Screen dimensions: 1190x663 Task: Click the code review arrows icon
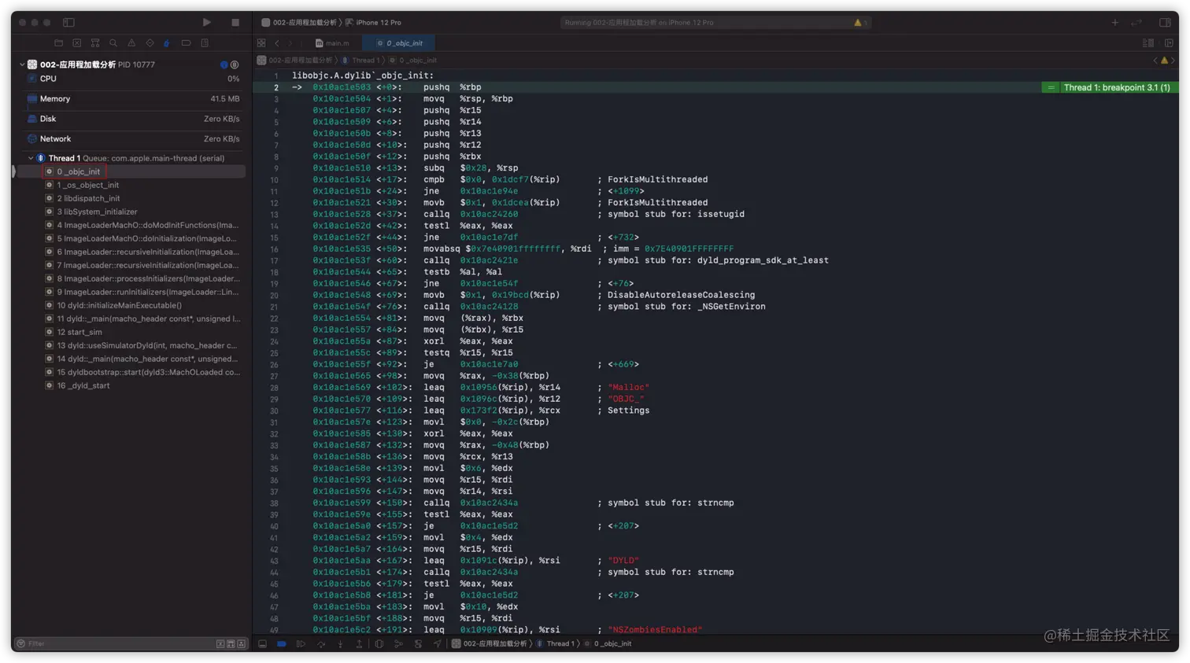click(1136, 23)
